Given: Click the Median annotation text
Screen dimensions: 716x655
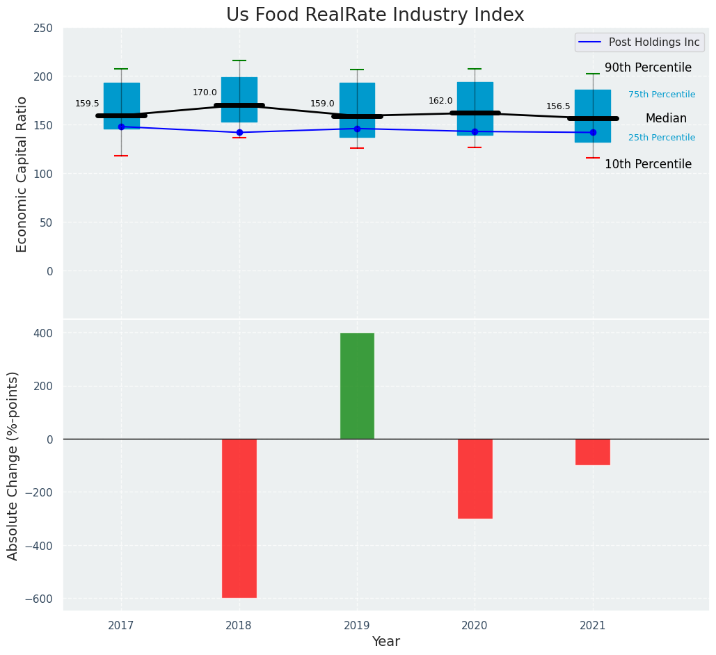Looking at the screenshot, I should [x=666, y=119].
